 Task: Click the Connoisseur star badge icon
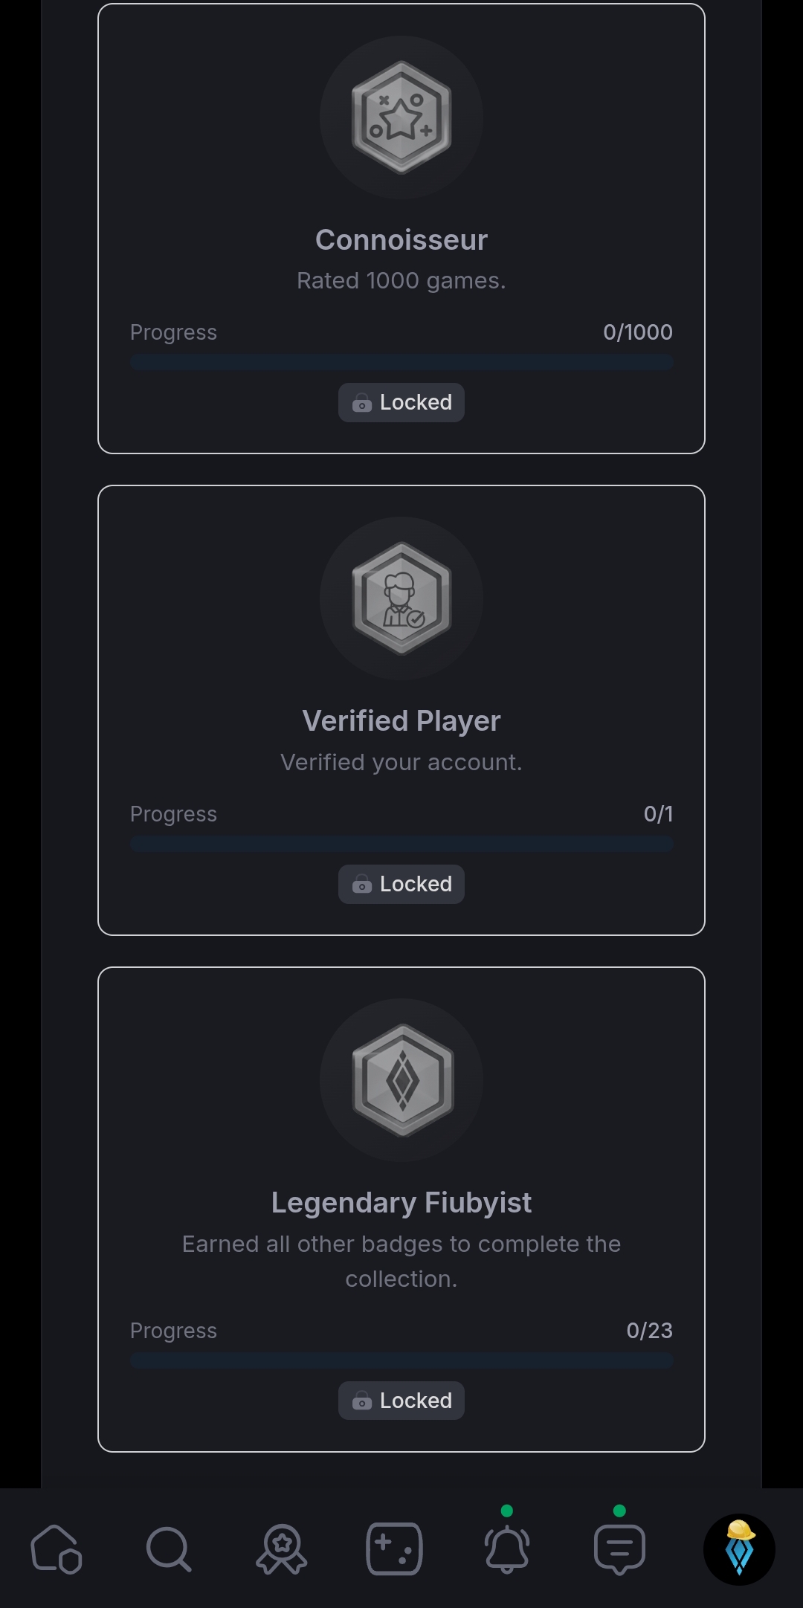(401, 117)
